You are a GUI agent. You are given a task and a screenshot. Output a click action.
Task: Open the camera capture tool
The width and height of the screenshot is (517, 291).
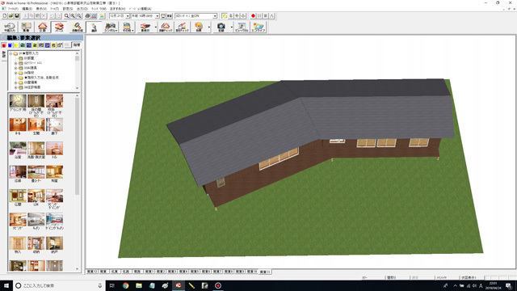(x=221, y=27)
